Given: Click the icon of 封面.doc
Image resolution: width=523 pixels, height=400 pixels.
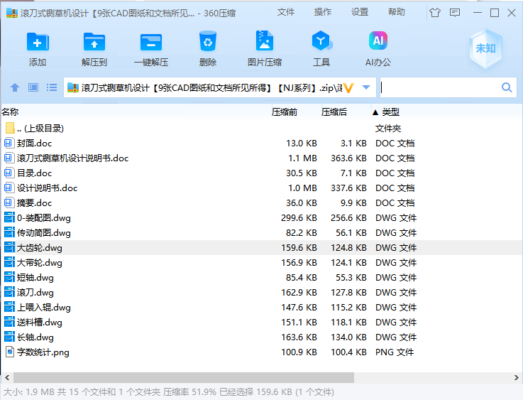Looking at the screenshot, I should pos(9,144).
